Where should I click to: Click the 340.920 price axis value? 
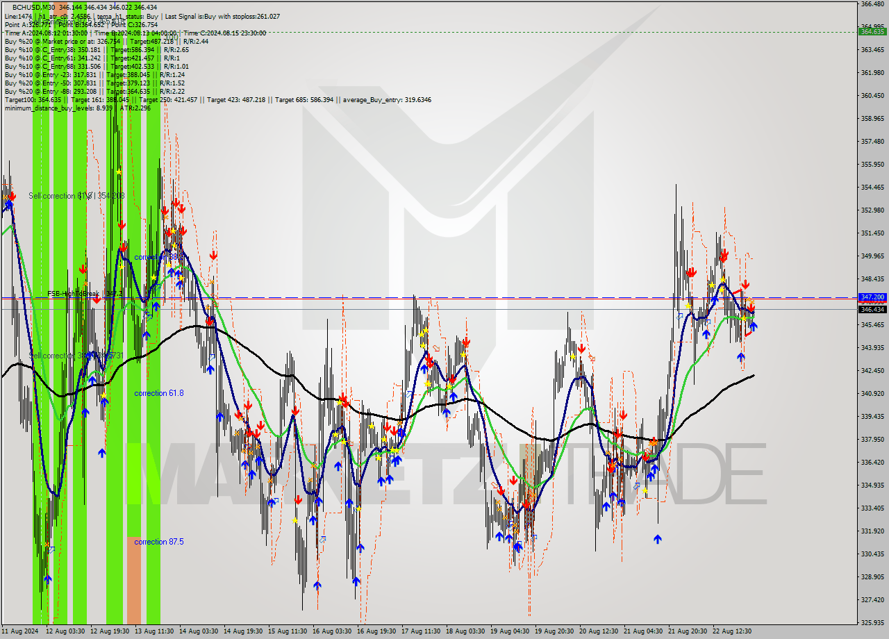coord(872,394)
